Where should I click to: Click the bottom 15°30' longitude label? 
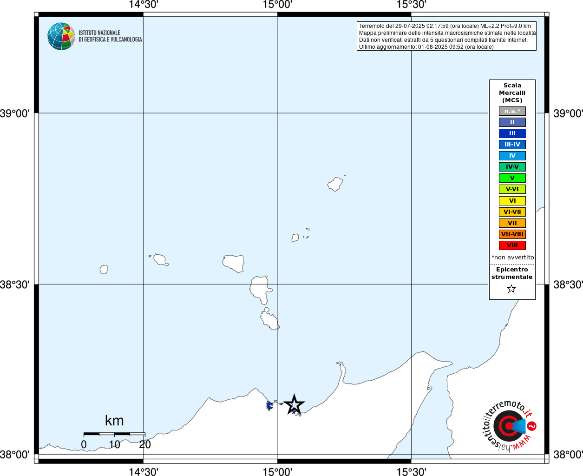pyautogui.click(x=411, y=471)
